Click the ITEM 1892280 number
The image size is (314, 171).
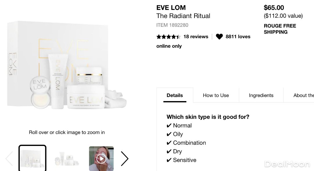click(x=172, y=25)
